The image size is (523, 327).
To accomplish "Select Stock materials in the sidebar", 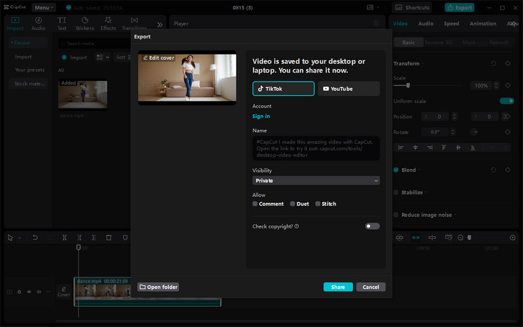I will click(29, 84).
